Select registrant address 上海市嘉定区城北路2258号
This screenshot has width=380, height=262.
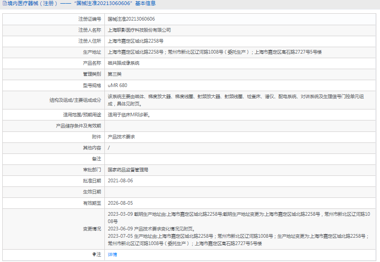pos(136,41)
